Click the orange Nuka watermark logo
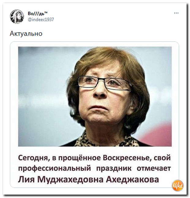Image resolution: width=190 pixels, height=198 pixels. [177, 185]
